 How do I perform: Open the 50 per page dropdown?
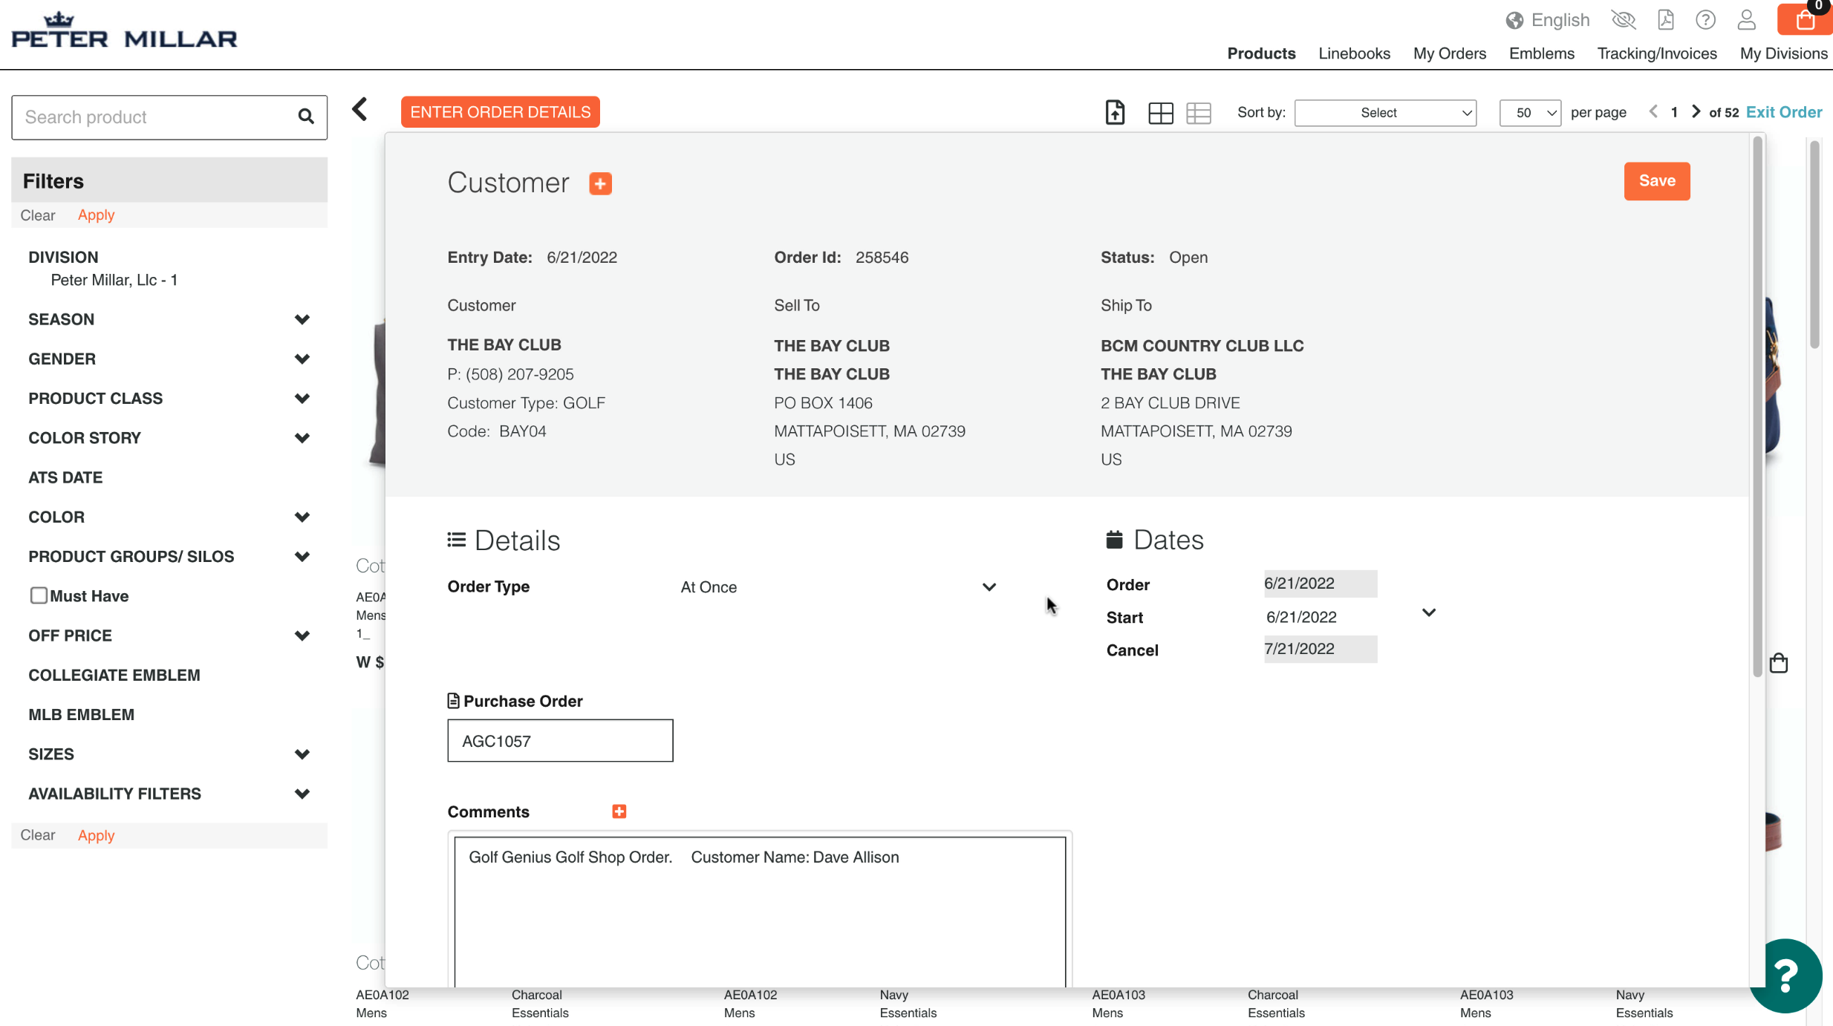pos(1530,113)
